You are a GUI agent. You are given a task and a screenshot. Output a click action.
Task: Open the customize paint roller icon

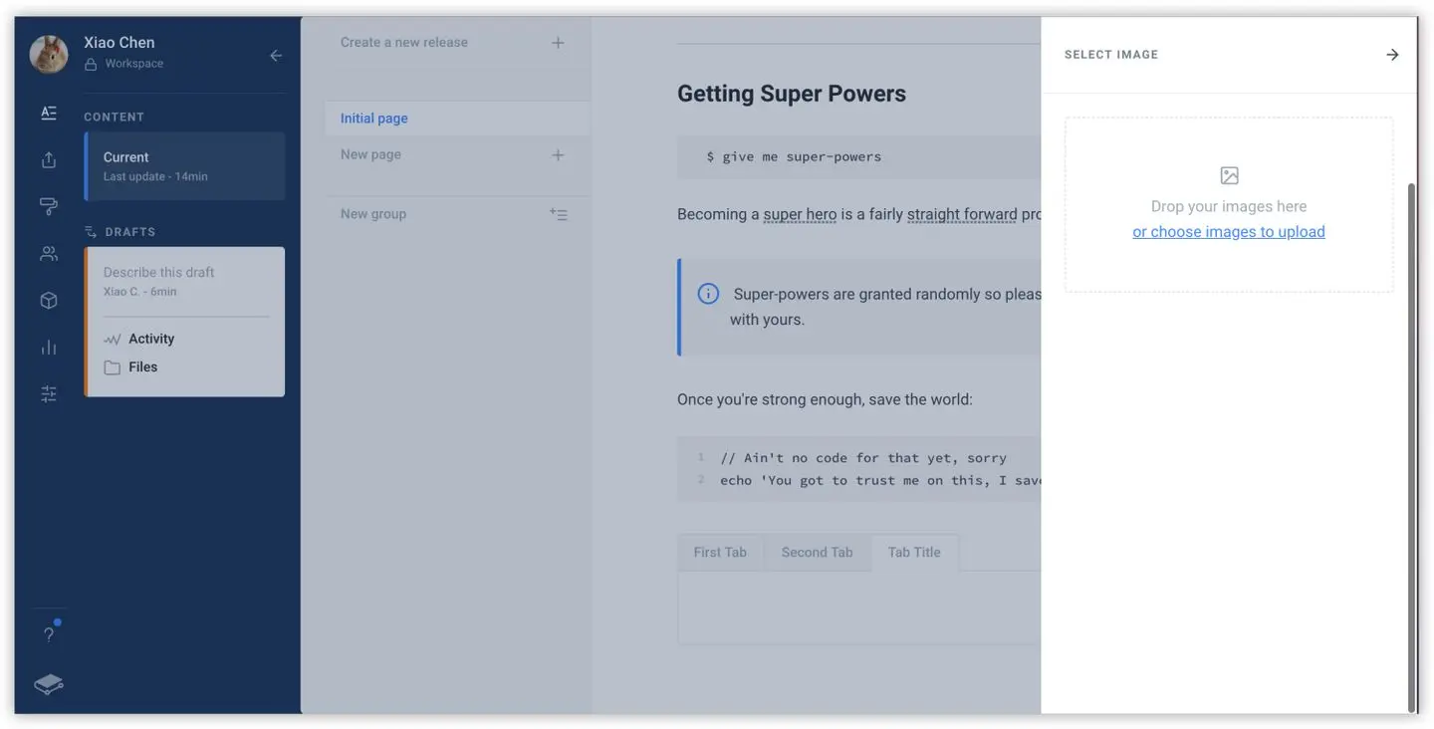[48, 206]
